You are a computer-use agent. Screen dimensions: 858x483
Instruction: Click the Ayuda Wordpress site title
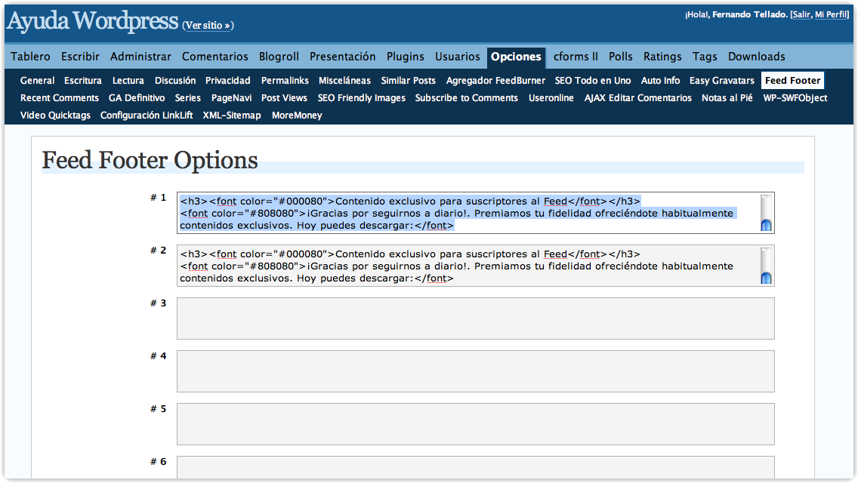pos(92,21)
